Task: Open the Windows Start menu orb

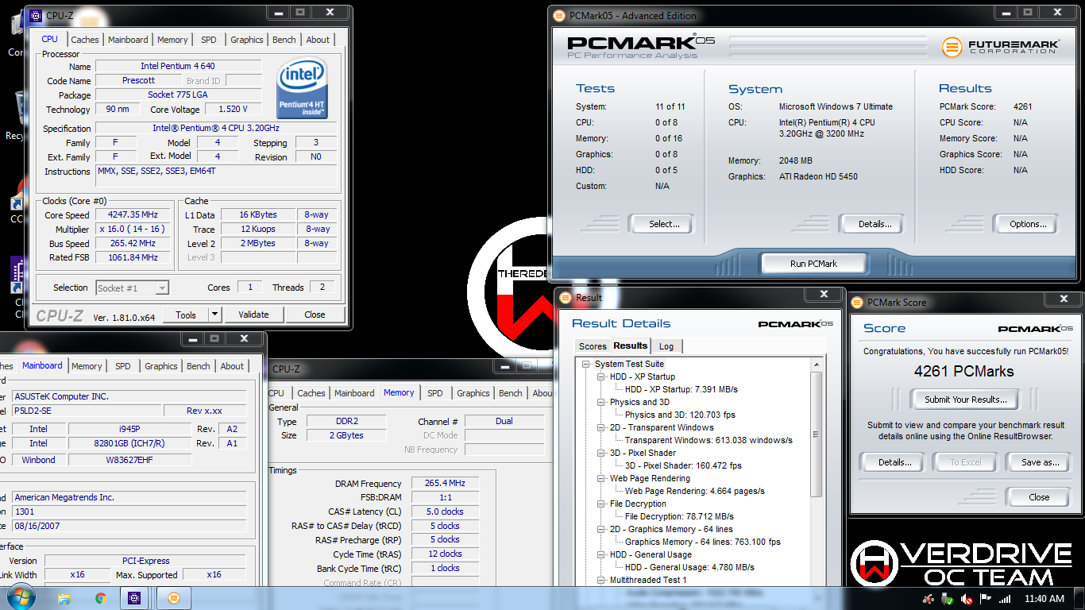Action: coord(20,597)
